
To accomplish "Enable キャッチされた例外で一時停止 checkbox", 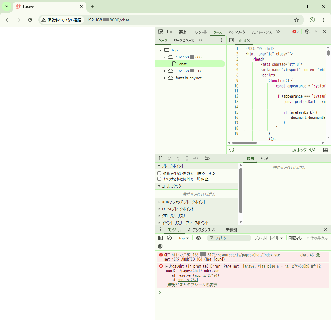I will (x=159, y=179).
